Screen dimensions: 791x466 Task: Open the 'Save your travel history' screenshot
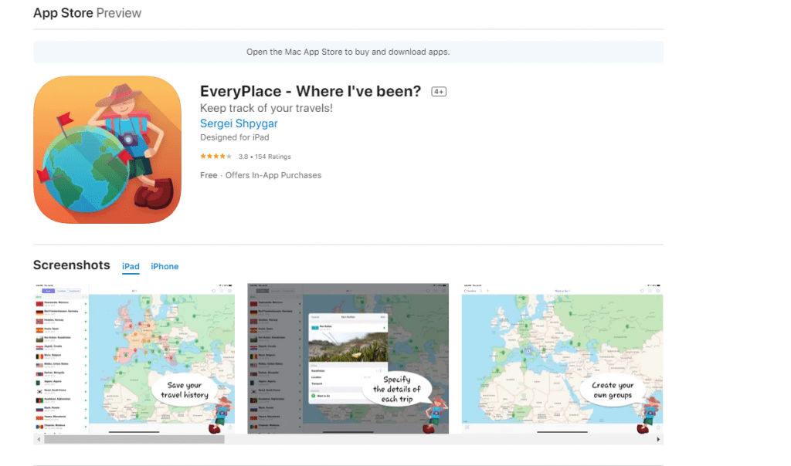[x=134, y=359]
